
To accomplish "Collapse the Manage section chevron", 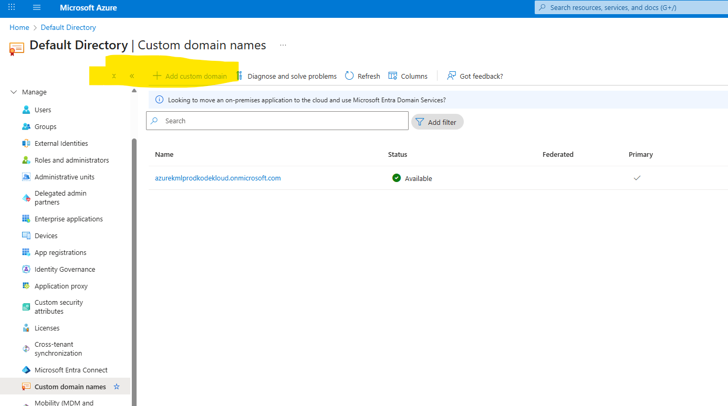I will tap(14, 92).
